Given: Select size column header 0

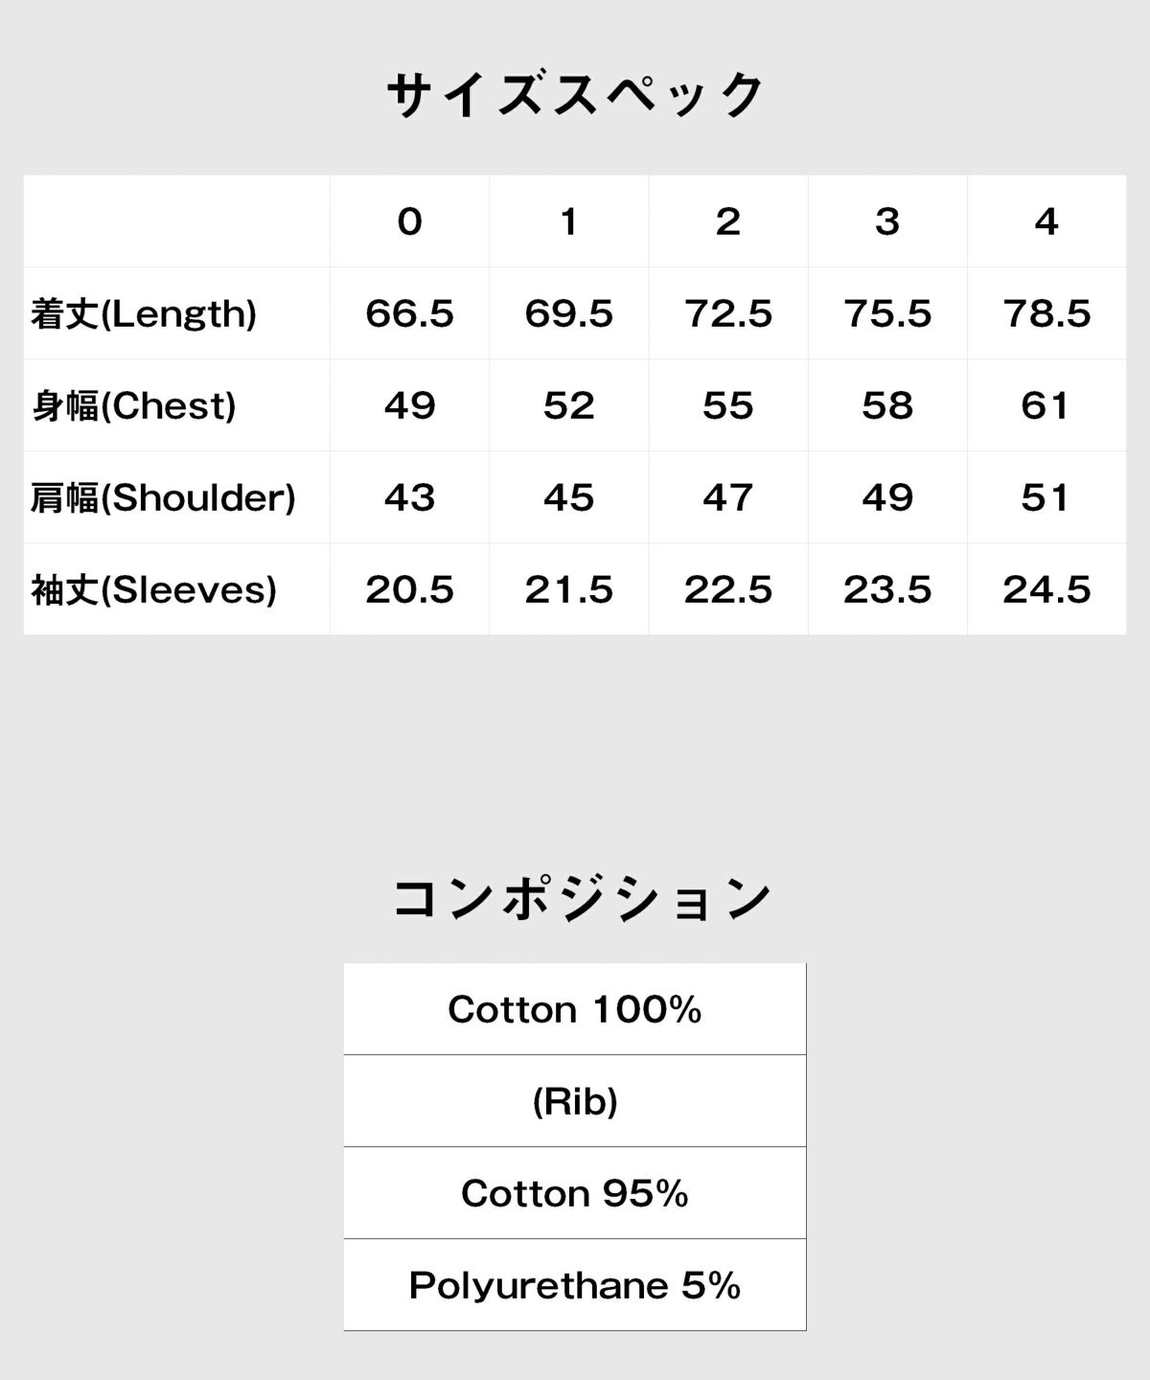Looking at the screenshot, I should (x=409, y=221).
